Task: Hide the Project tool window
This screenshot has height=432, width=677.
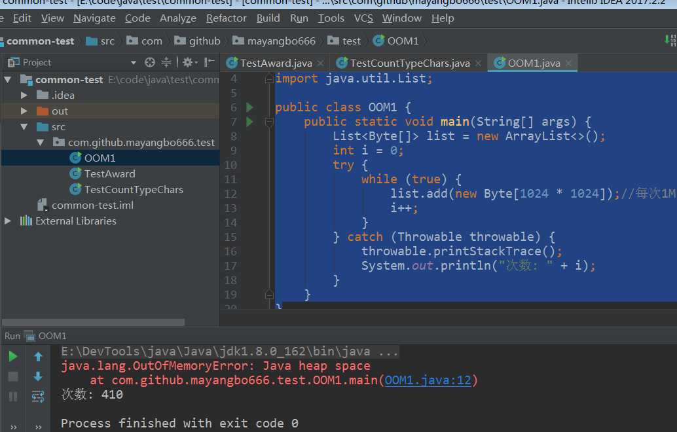Action: (209, 63)
